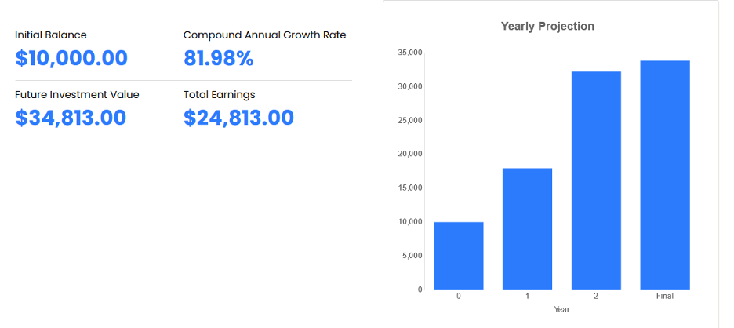Click the Yearly Projection chart title
The image size is (734, 328).
pos(547,27)
